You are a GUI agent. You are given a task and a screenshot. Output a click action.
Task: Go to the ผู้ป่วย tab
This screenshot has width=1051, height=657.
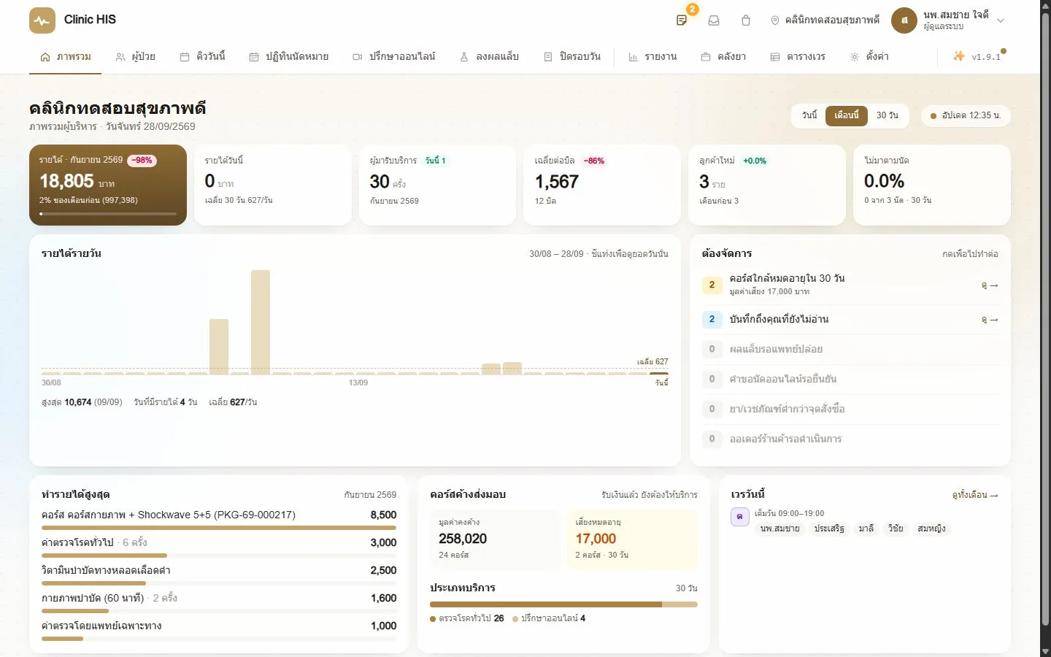tap(136, 56)
